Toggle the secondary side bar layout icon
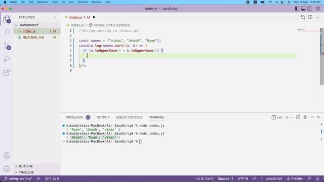Image resolution: width=324 pixels, height=182 pixels. 309,9
